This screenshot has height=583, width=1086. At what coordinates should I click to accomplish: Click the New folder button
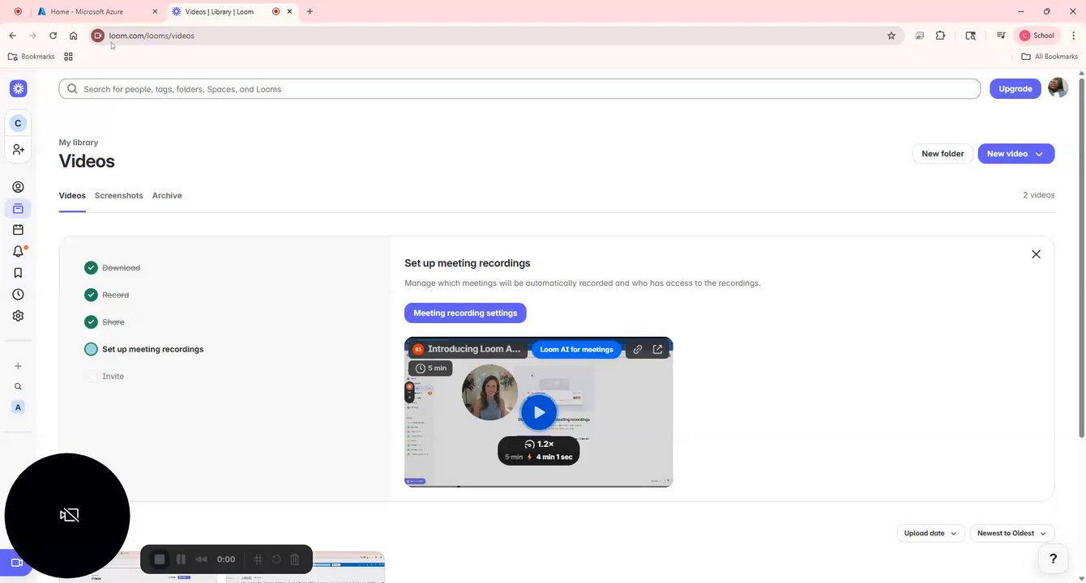(942, 154)
